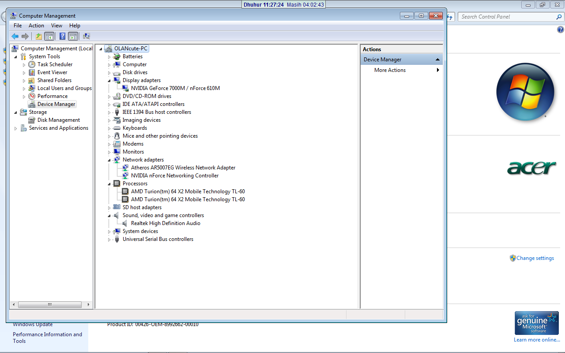
Task: Open the View menu
Action: coord(56,26)
